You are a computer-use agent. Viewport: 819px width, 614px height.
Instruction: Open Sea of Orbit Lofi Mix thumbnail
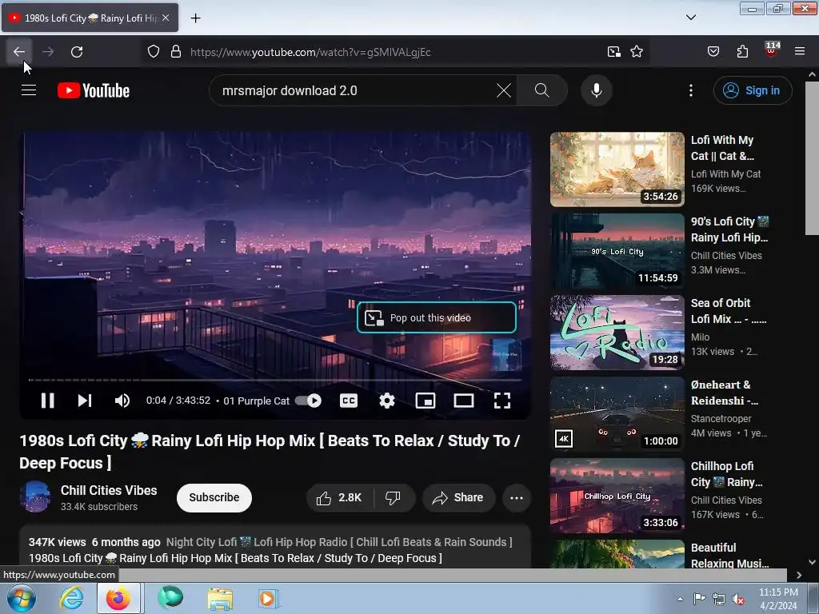[617, 332]
